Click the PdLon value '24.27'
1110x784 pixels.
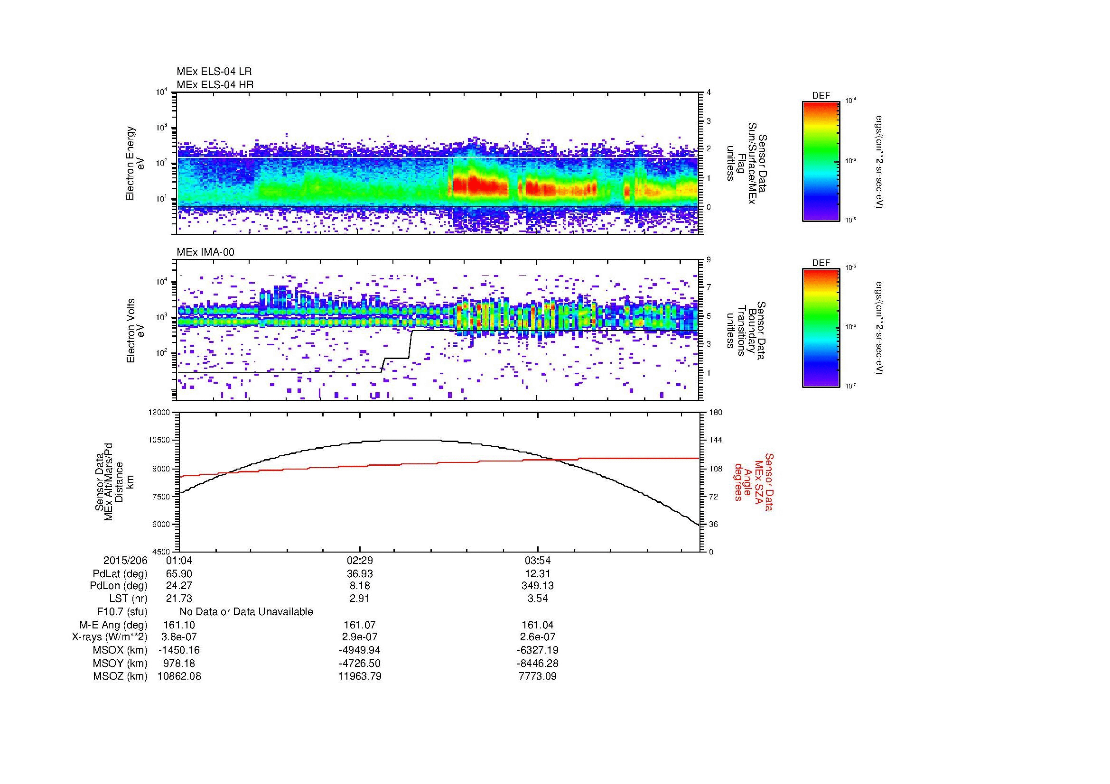179,586
